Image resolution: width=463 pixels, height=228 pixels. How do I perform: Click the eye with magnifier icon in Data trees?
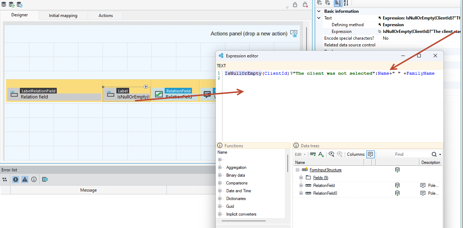(331, 154)
